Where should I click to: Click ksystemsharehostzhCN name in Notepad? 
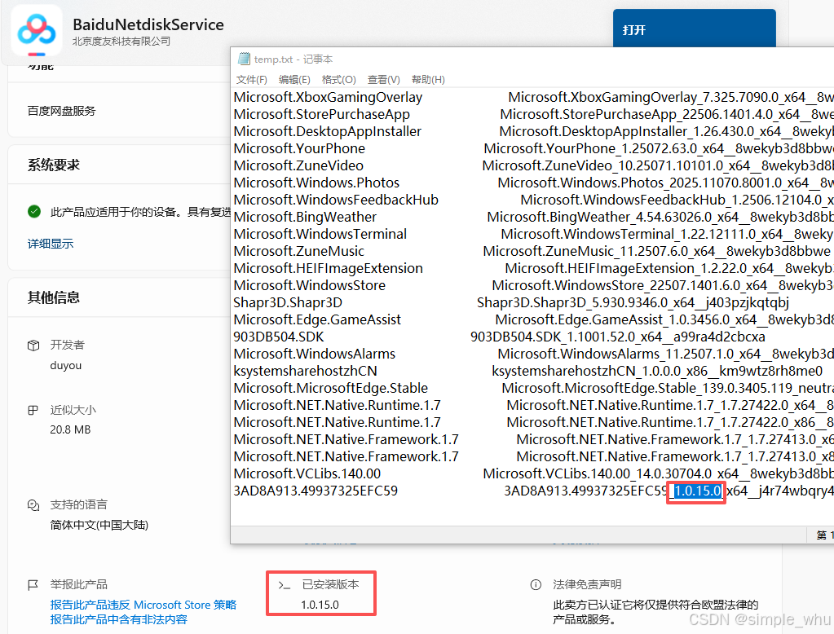point(305,371)
